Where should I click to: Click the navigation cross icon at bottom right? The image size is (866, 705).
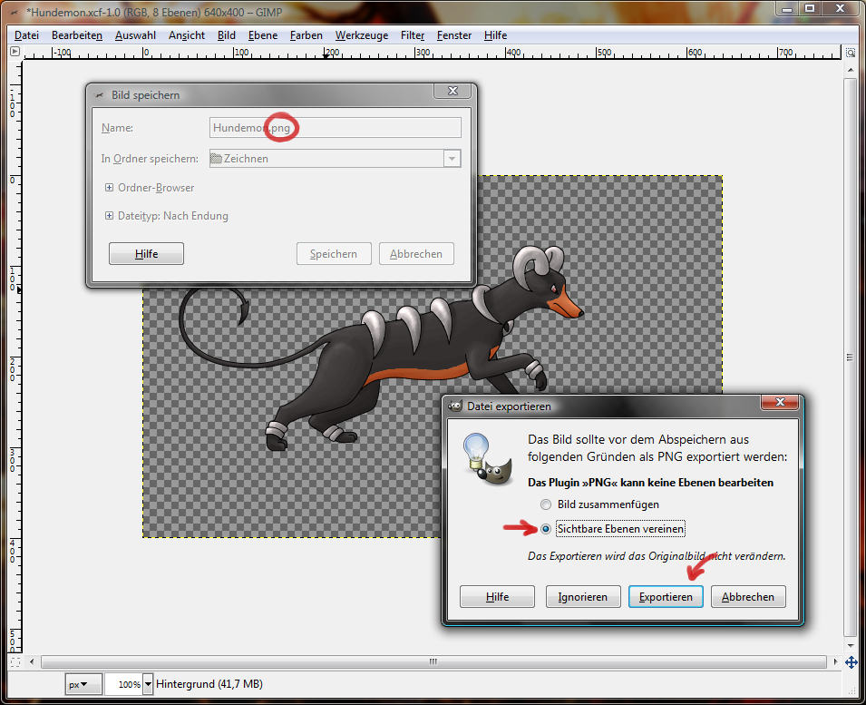point(851,662)
